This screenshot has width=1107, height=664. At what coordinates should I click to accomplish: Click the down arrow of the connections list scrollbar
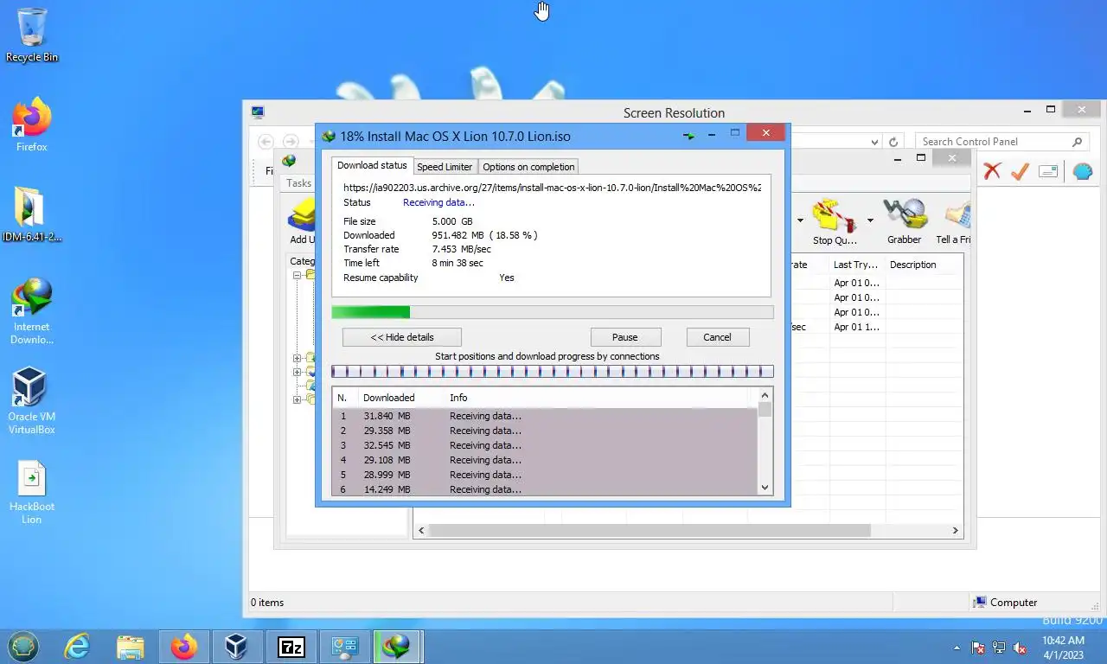point(765,488)
